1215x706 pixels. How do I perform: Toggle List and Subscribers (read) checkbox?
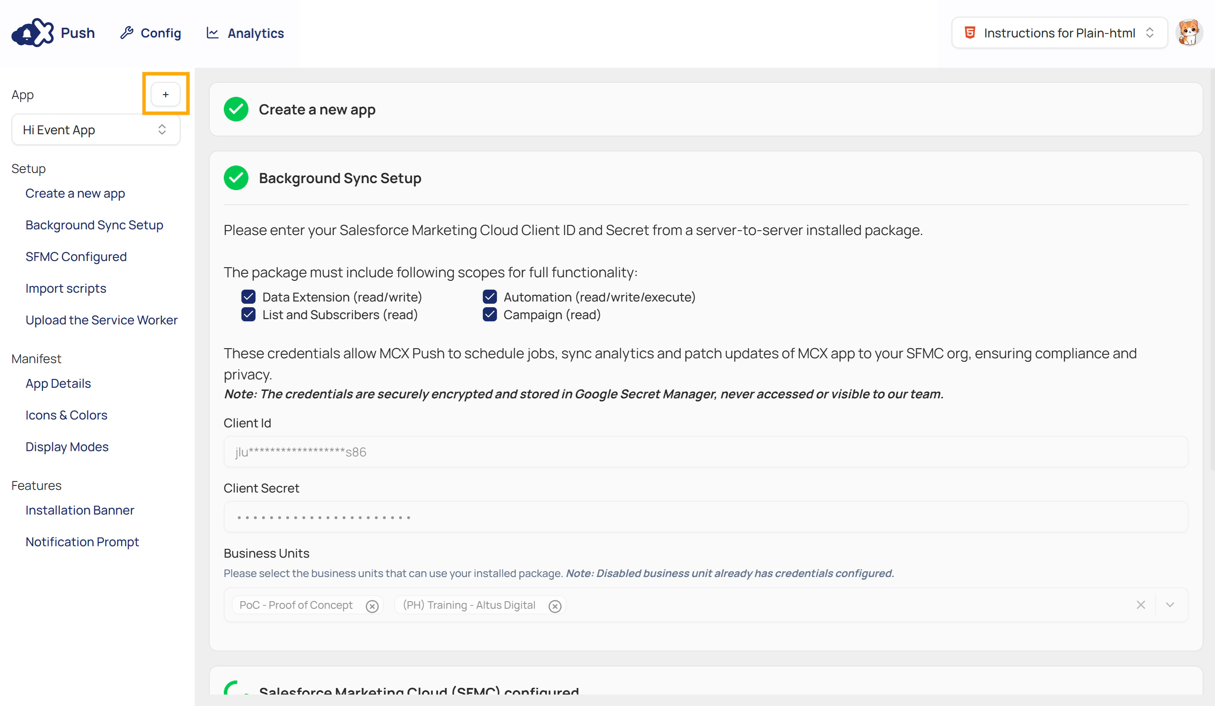pyautogui.click(x=248, y=314)
